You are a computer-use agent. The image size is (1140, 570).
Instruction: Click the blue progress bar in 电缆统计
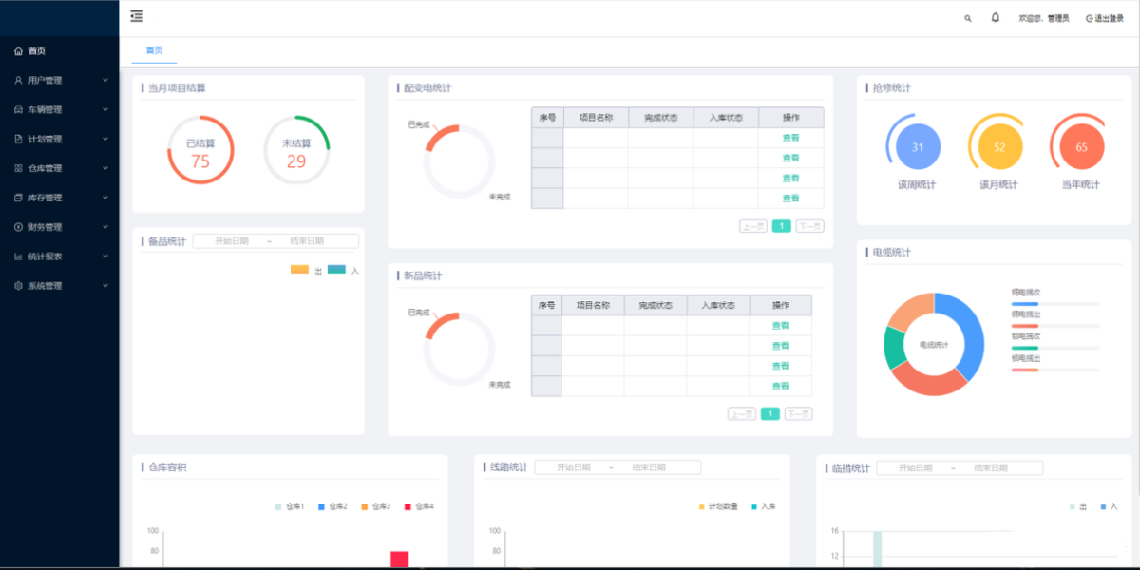click(1024, 304)
